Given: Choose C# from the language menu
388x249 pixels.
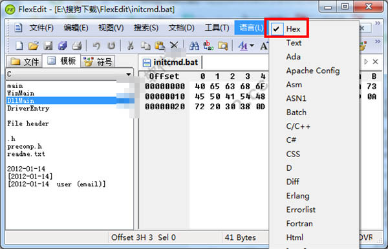Looking at the screenshot, I should 291,140.
